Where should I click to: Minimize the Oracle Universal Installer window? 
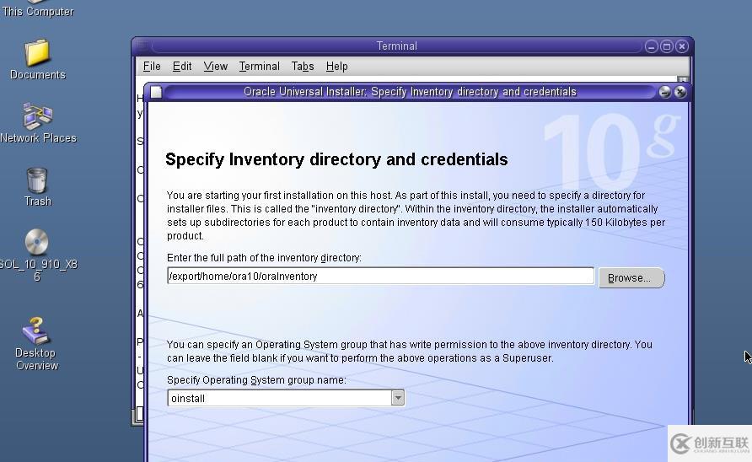tap(664, 92)
